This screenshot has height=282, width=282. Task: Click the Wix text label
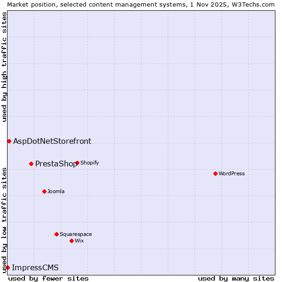coord(79,241)
